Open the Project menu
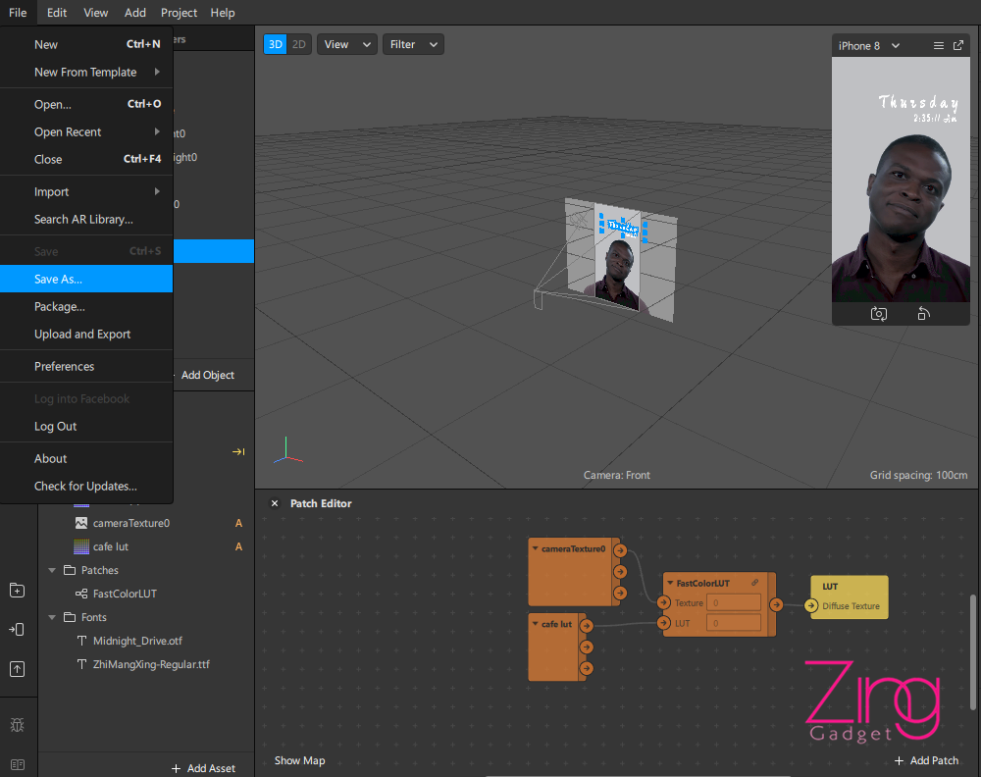 tap(179, 13)
